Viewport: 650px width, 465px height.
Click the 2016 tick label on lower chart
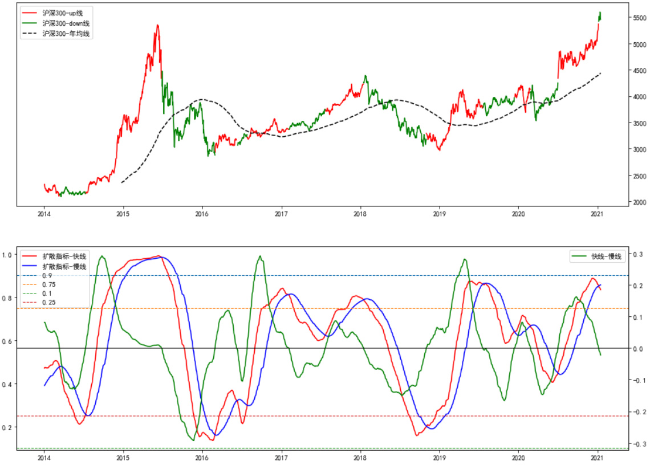(x=202, y=458)
